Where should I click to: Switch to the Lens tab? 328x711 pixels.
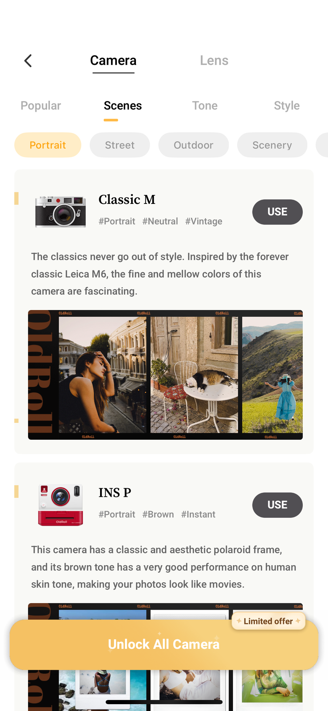tap(214, 61)
